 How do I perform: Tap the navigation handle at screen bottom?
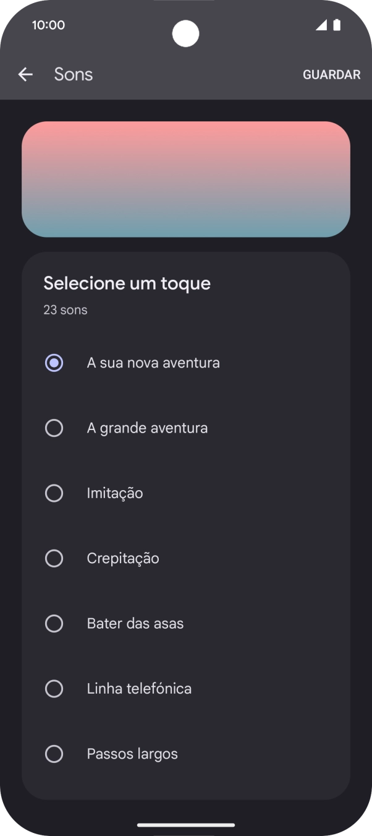coord(186,825)
